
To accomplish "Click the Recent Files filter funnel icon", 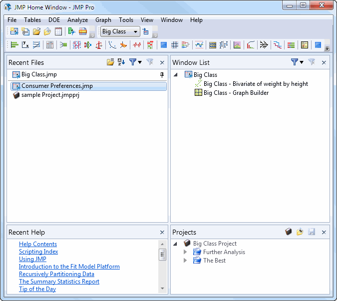I will coord(133,62).
